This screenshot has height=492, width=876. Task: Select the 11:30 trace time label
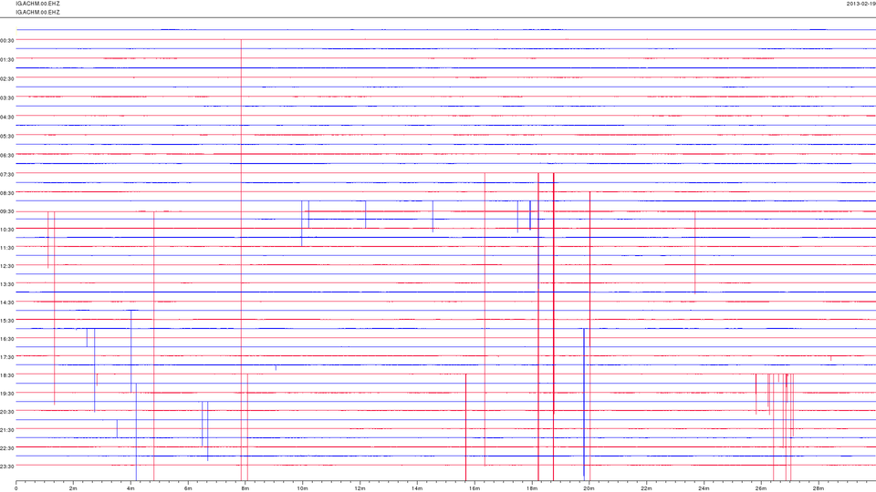tap(6, 248)
